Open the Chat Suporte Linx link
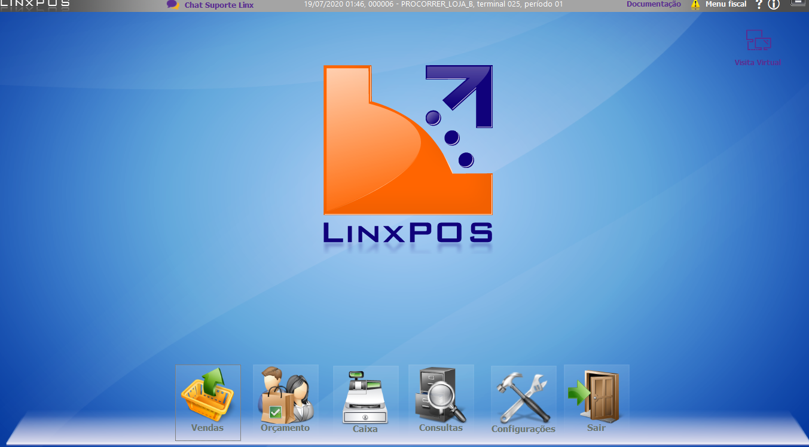This screenshot has height=447, width=809. (210, 5)
